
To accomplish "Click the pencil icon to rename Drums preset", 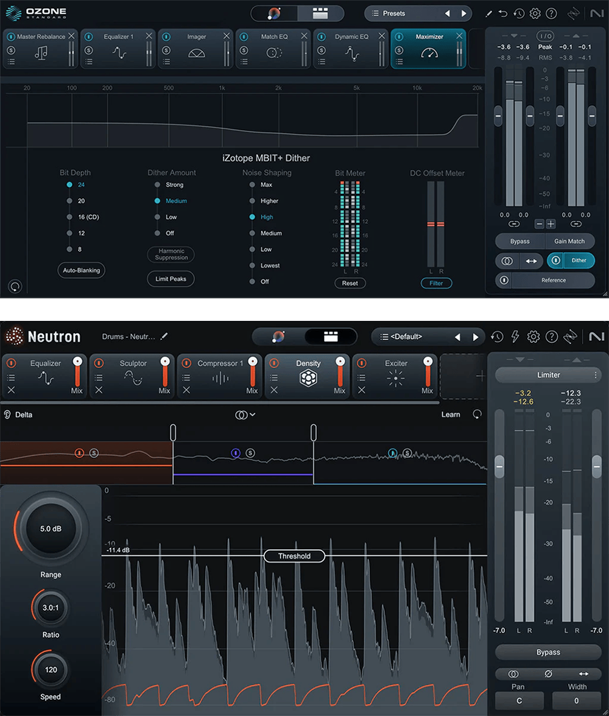I will coord(164,336).
